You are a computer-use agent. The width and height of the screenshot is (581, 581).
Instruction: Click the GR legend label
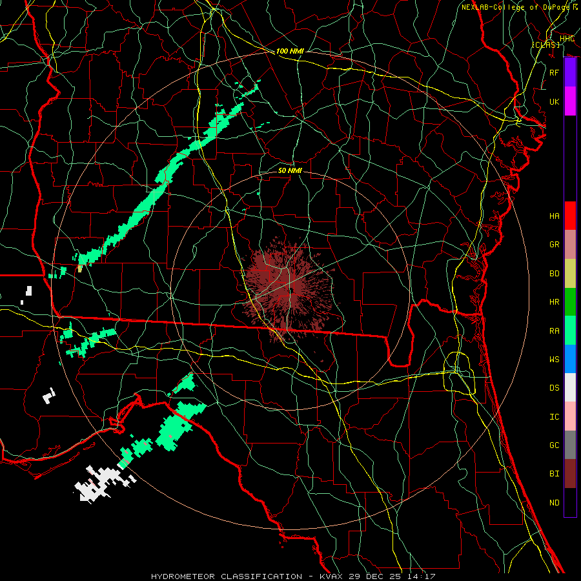tap(554, 245)
